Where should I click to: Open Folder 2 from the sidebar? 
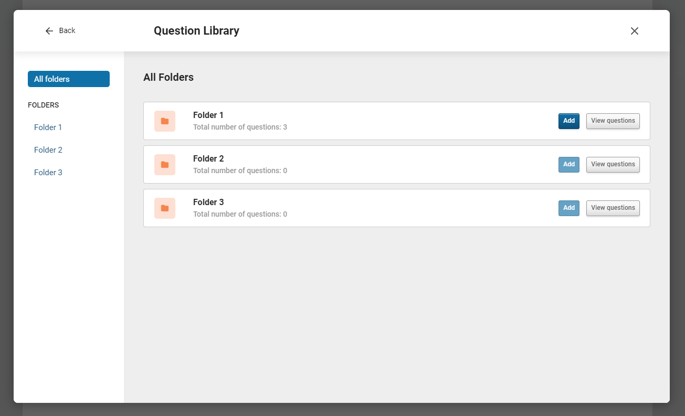[x=48, y=150]
